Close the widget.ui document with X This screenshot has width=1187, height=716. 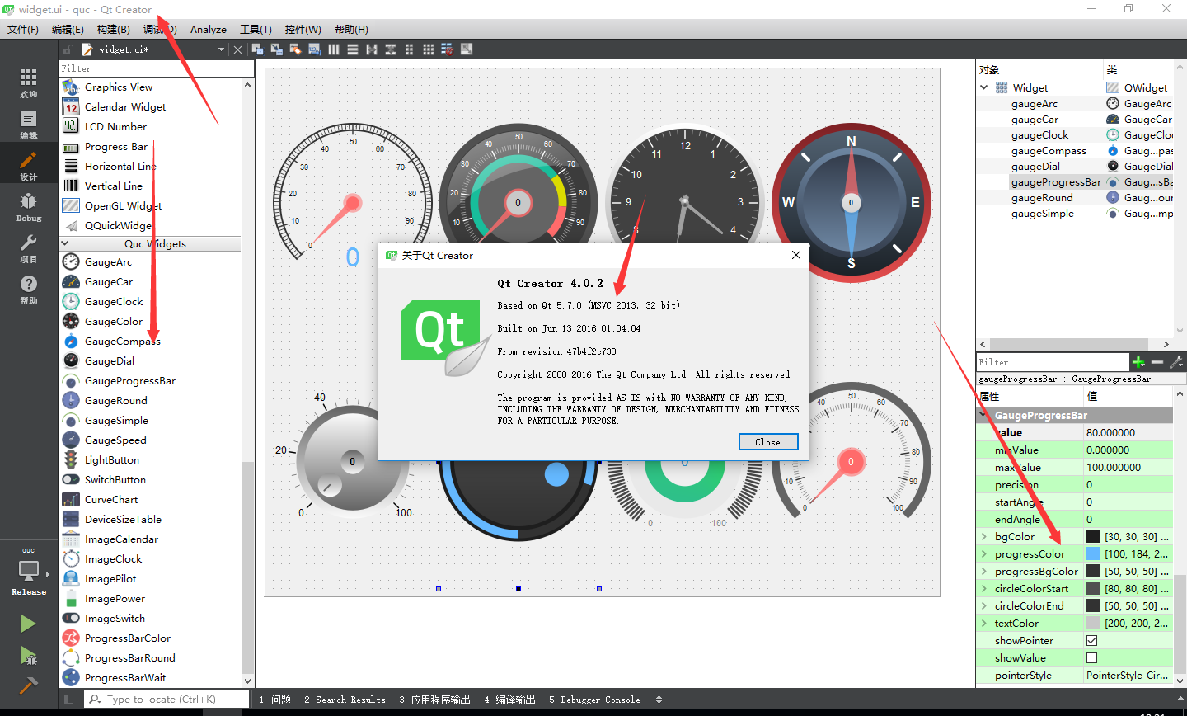click(237, 49)
